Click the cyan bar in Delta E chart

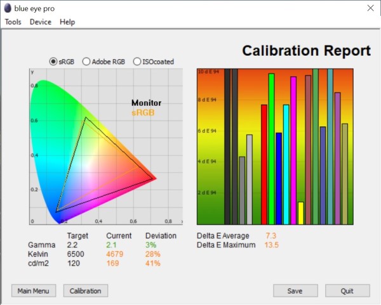[286, 164]
